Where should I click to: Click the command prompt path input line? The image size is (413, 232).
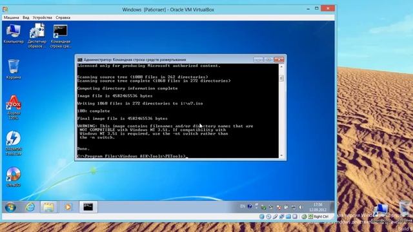coord(132,156)
